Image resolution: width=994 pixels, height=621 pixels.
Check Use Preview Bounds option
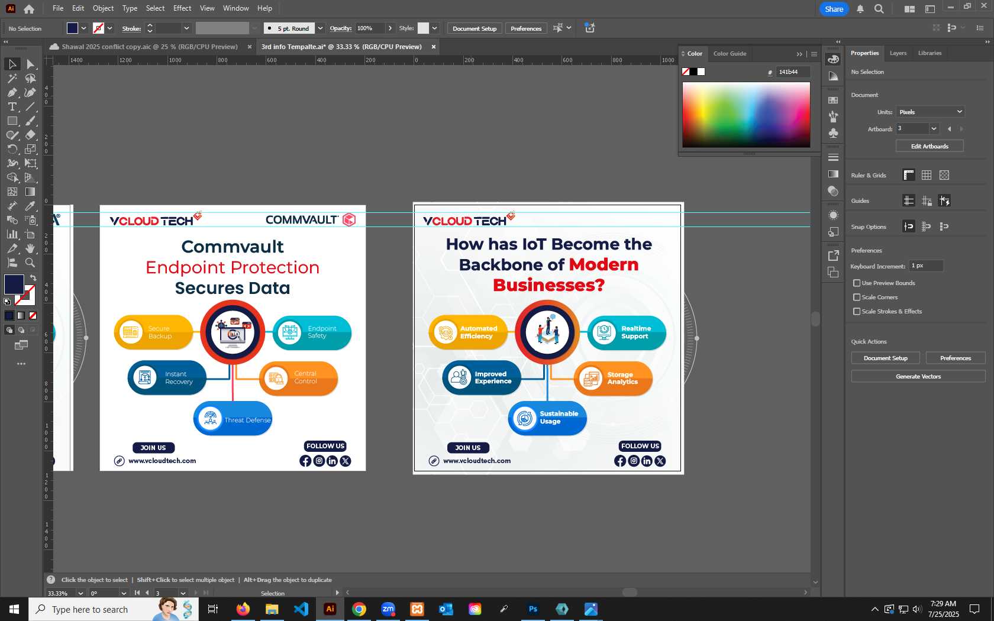click(857, 283)
